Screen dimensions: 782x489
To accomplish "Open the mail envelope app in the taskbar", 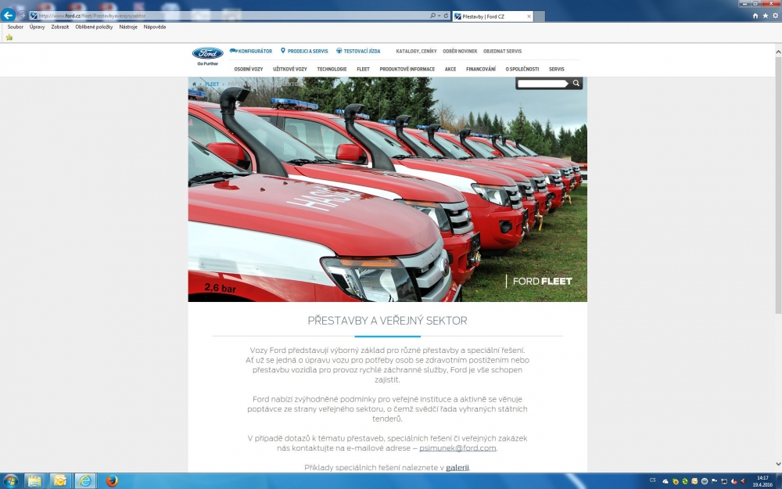I will click(x=60, y=481).
